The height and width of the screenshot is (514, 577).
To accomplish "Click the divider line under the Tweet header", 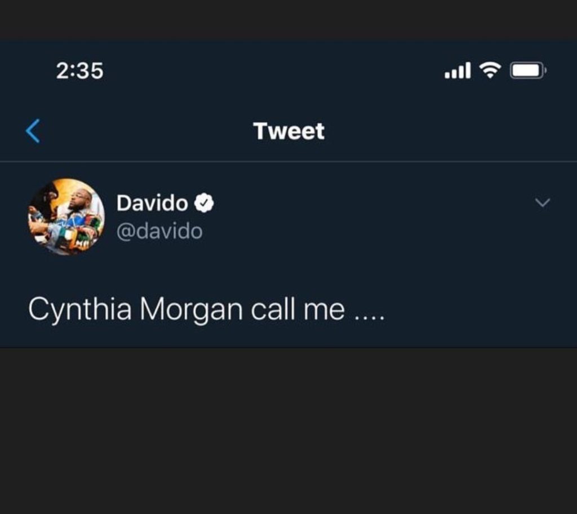I will (288, 162).
